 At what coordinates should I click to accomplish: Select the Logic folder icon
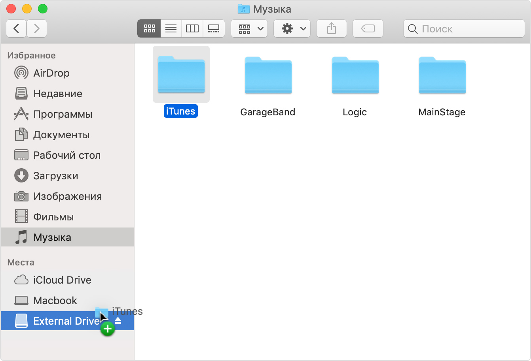coord(355,75)
